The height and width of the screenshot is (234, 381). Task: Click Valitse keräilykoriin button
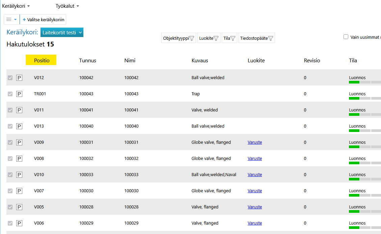pos(43,20)
